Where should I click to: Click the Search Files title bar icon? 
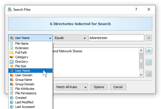(x=10, y=9)
